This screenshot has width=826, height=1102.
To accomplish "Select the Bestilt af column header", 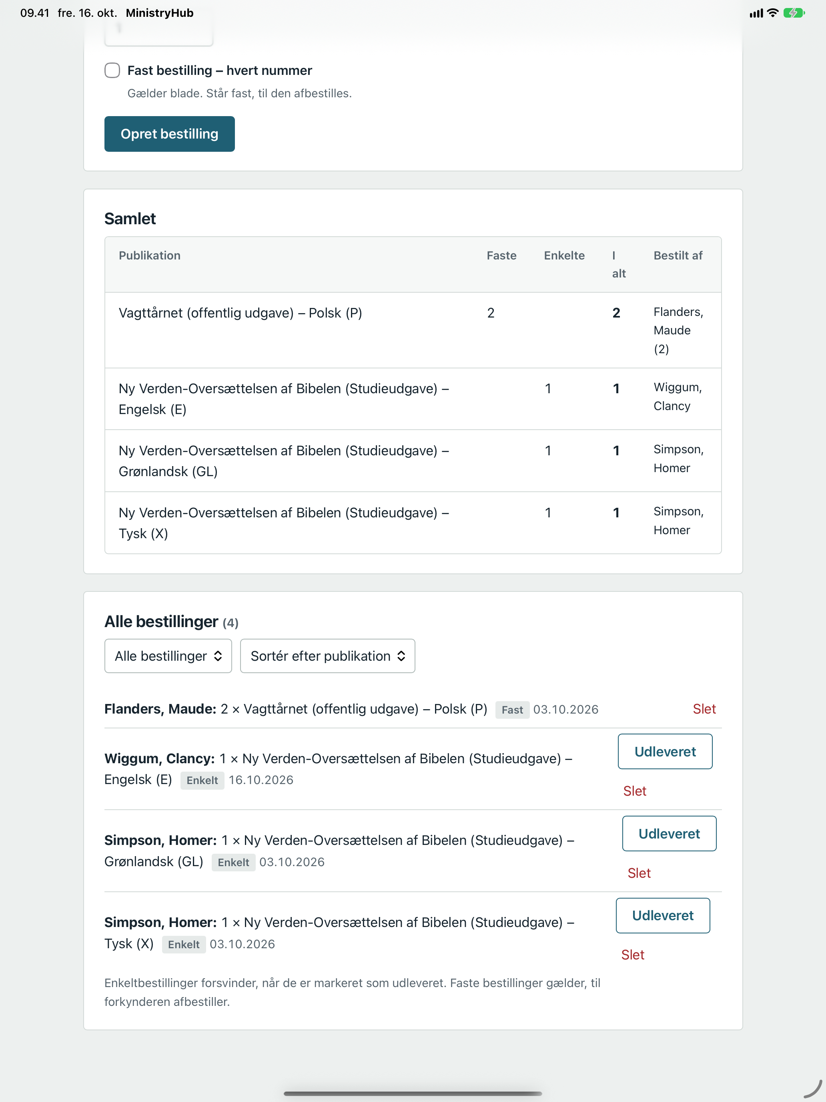I will coord(678,255).
